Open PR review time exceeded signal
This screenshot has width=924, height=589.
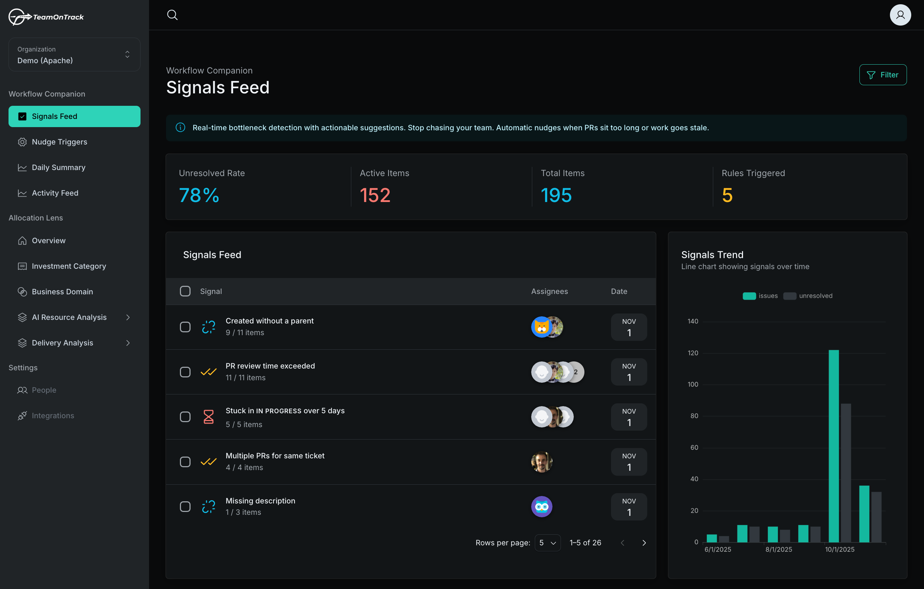270,366
